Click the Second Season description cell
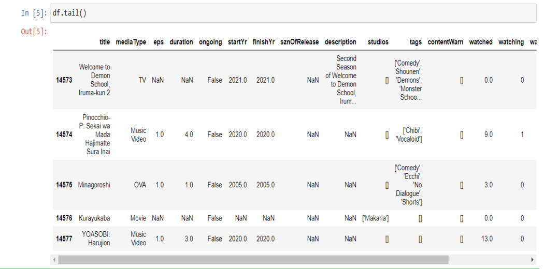The height and width of the screenshot is (269, 544). tap(341, 80)
